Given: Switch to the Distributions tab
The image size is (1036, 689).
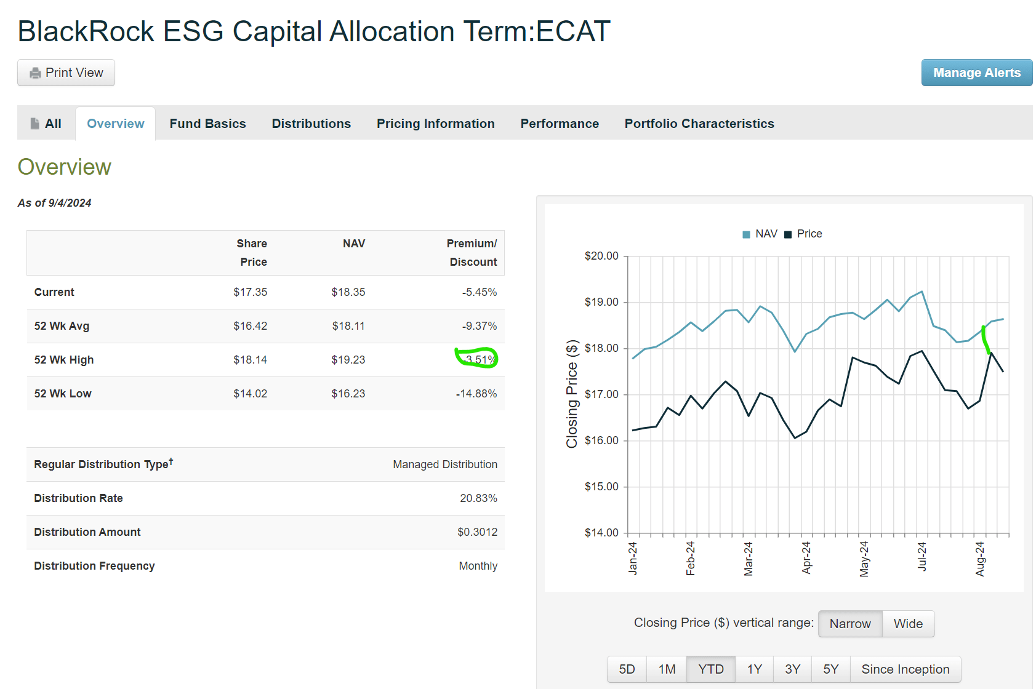Looking at the screenshot, I should point(311,123).
